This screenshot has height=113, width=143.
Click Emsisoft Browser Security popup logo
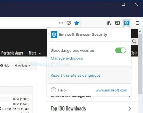(54, 35)
